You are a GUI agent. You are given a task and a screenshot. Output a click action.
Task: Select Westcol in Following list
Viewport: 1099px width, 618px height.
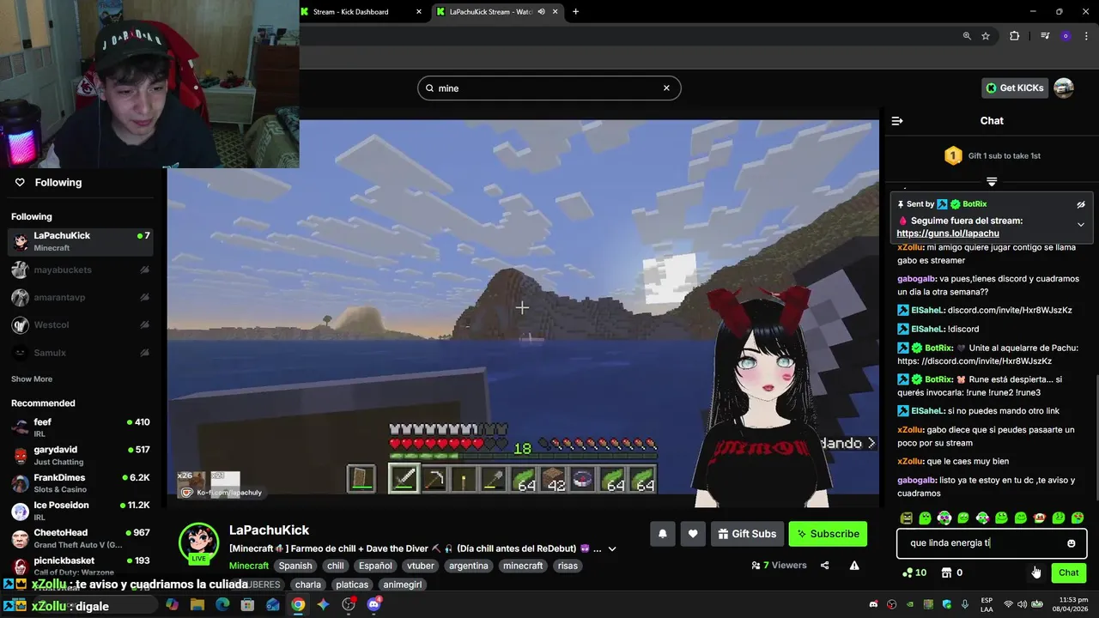point(81,325)
